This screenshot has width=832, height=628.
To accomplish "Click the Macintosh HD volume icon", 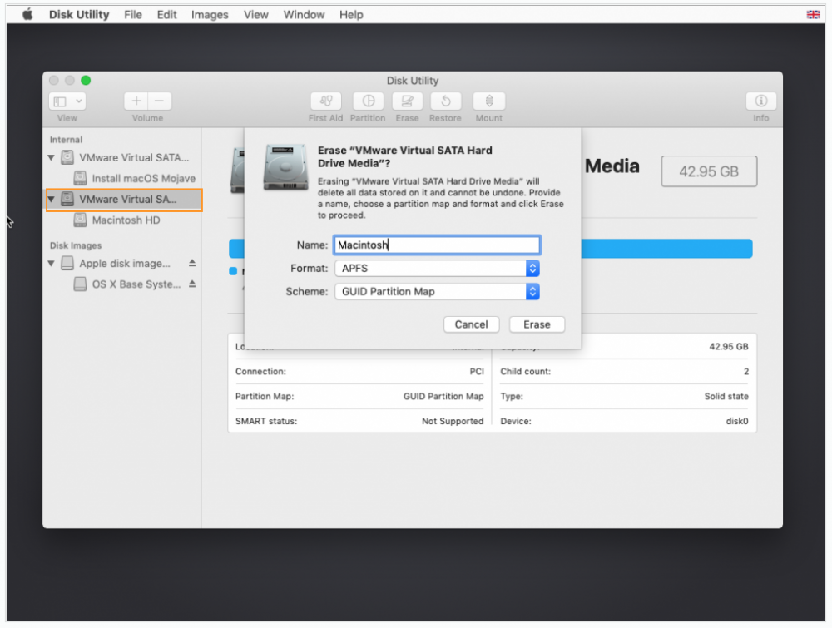I will tap(80, 220).
